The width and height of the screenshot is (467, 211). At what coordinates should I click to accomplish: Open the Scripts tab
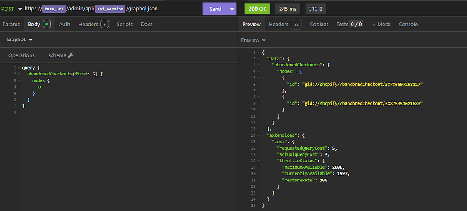(x=125, y=25)
